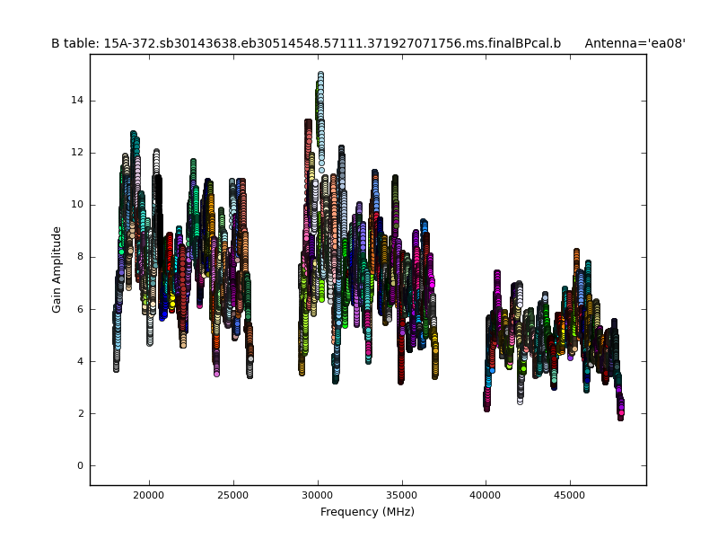This screenshot has height=539, width=718.
Task: Click the 8 y-axis tick label
Action: click(80, 257)
